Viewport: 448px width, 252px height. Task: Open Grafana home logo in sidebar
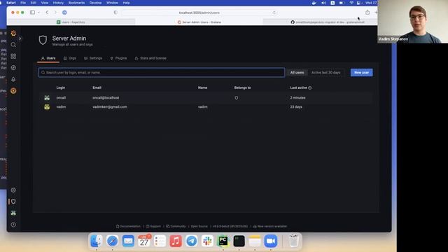13,33
